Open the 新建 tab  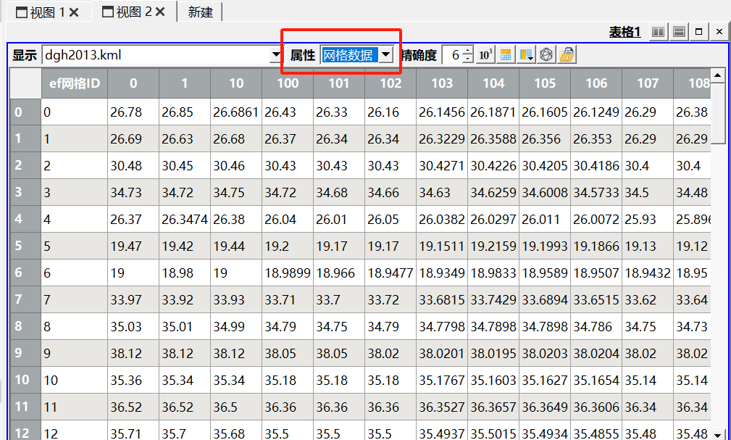tap(200, 12)
